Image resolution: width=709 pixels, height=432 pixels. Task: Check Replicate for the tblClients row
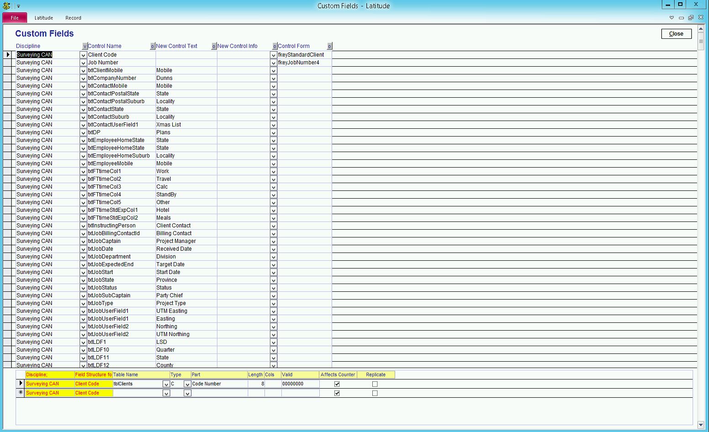point(375,384)
